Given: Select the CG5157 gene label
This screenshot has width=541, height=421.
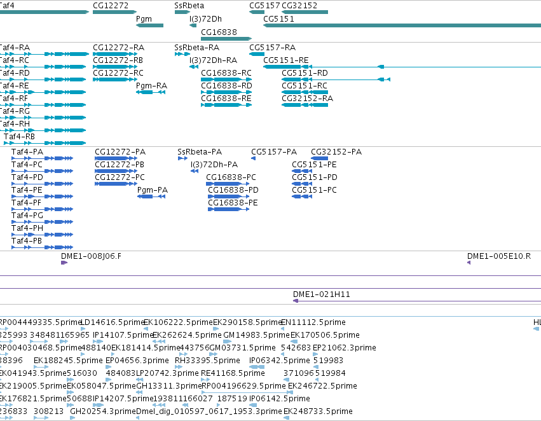Looking at the screenshot, I should (264, 6).
